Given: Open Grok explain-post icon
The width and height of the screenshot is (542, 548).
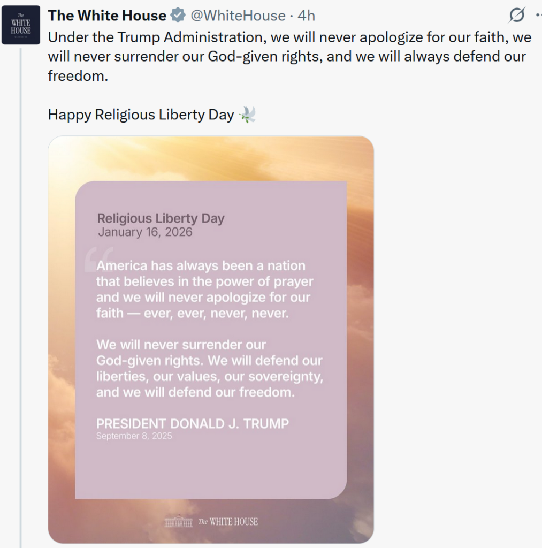Looking at the screenshot, I should pyautogui.click(x=516, y=15).
